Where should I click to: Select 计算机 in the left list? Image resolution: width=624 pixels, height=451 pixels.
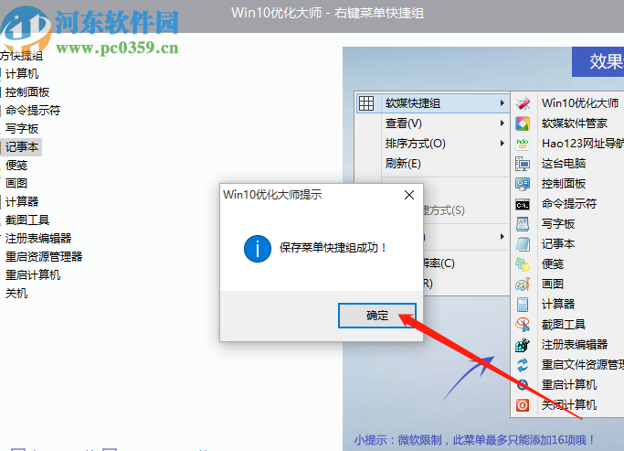(x=22, y=74)
